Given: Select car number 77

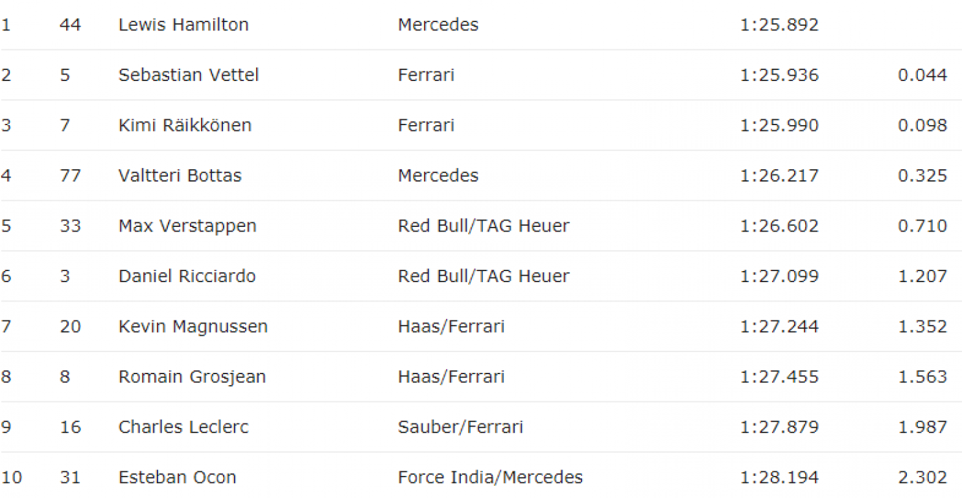Looking at the screenshot, I should (70, 176).
